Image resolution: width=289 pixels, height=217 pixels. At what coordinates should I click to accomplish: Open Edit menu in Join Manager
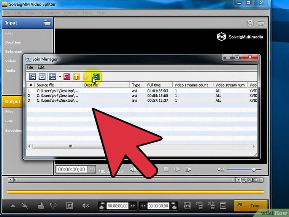tap(41, 67)
